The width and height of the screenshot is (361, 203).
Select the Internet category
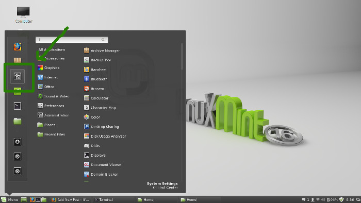[47, 77]
